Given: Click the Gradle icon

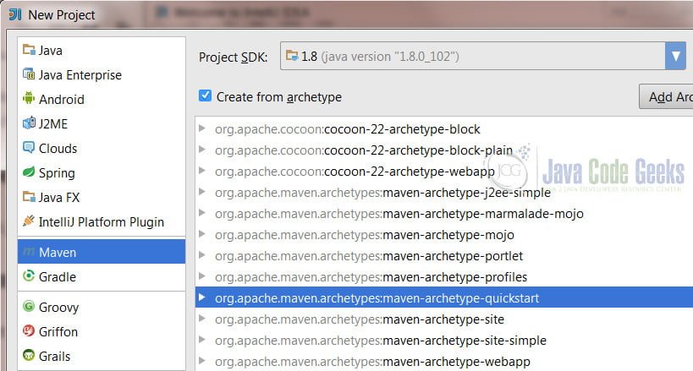Looking at the screenshot, I should click(29, 276).
